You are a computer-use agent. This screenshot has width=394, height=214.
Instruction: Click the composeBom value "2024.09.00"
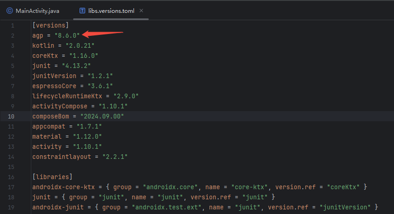102,116
